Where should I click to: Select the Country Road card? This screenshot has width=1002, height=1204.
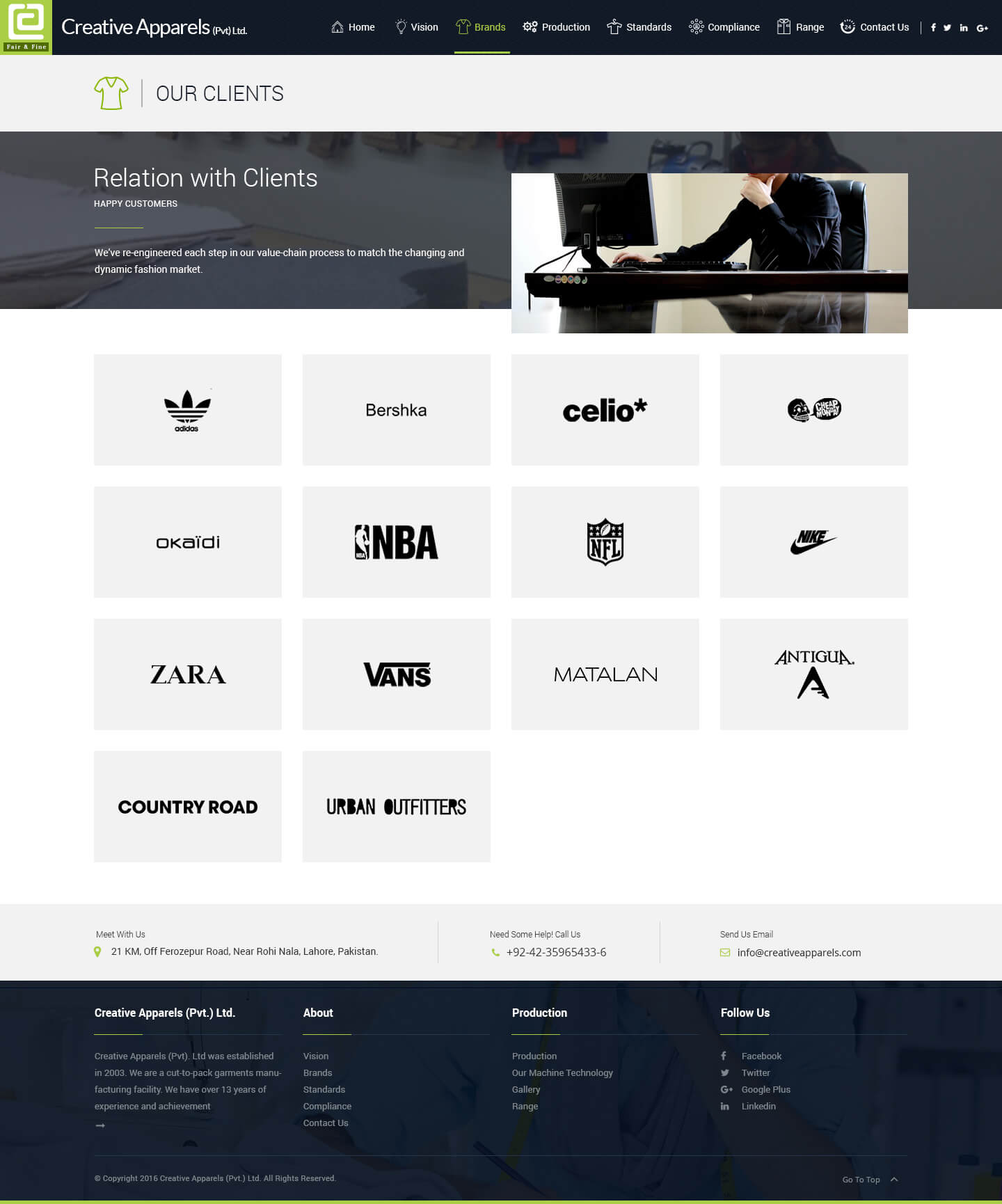coord(188,807)
